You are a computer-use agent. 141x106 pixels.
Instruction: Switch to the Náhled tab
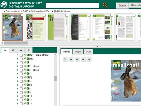tap(67, 51)
